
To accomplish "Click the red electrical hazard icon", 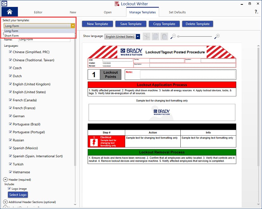I will (x=94, y=143).
